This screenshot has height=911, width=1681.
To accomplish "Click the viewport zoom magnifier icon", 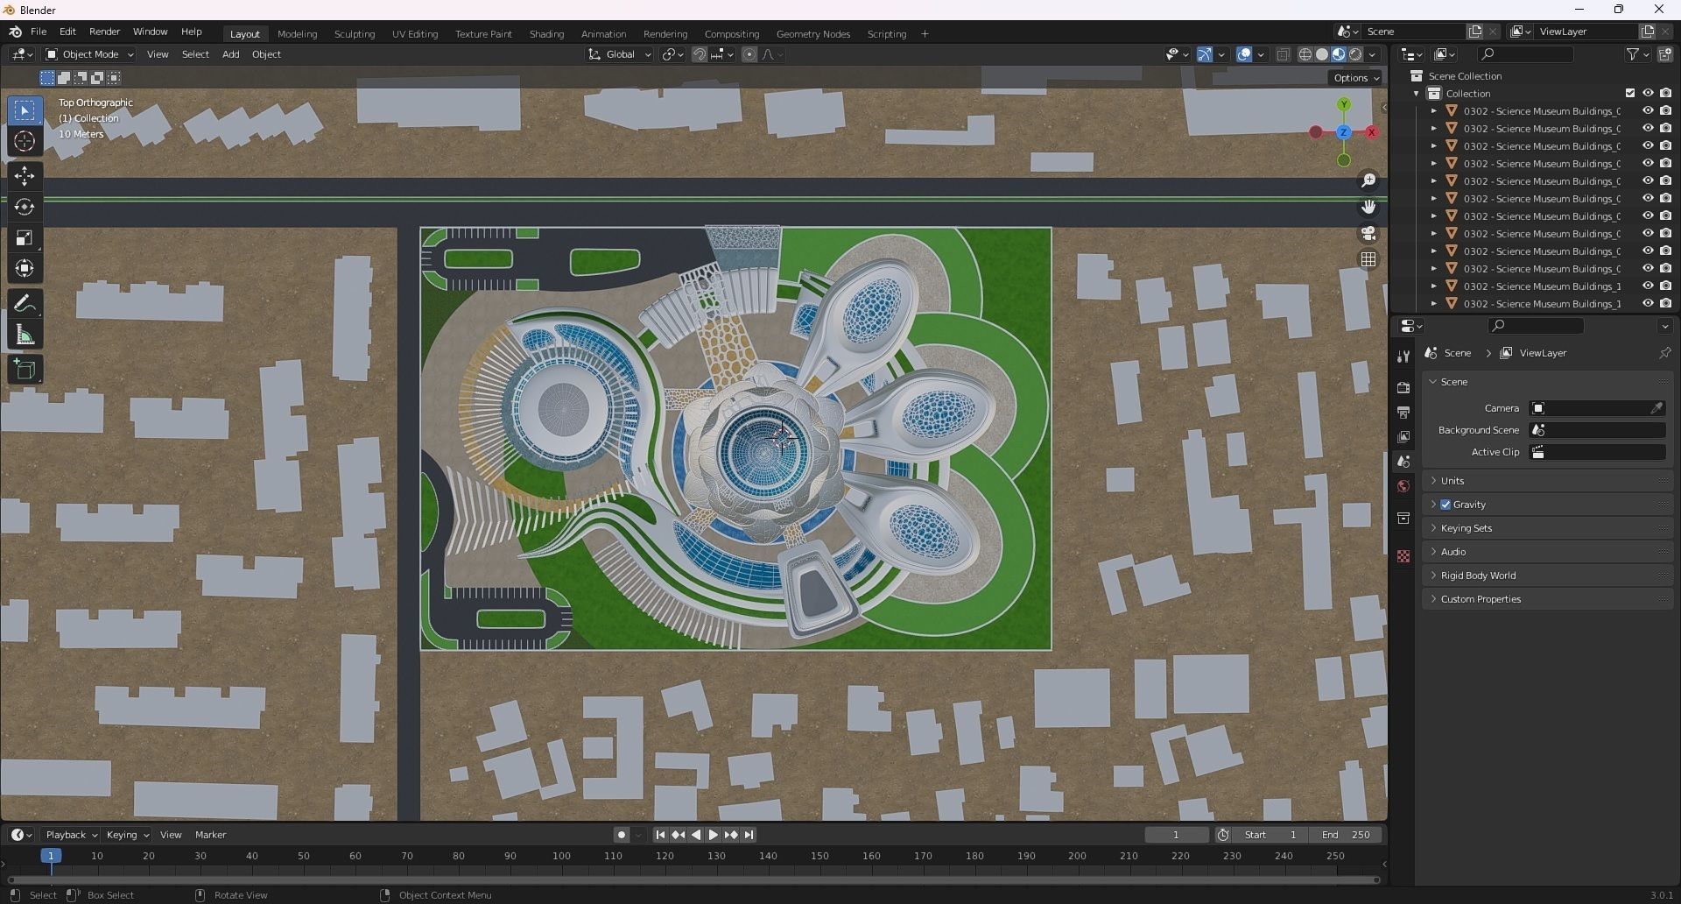I will pos(1368,180).
